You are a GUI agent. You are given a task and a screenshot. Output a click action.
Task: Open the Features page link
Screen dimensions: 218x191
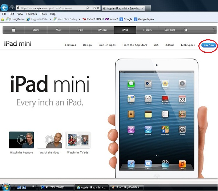point(70,45)
